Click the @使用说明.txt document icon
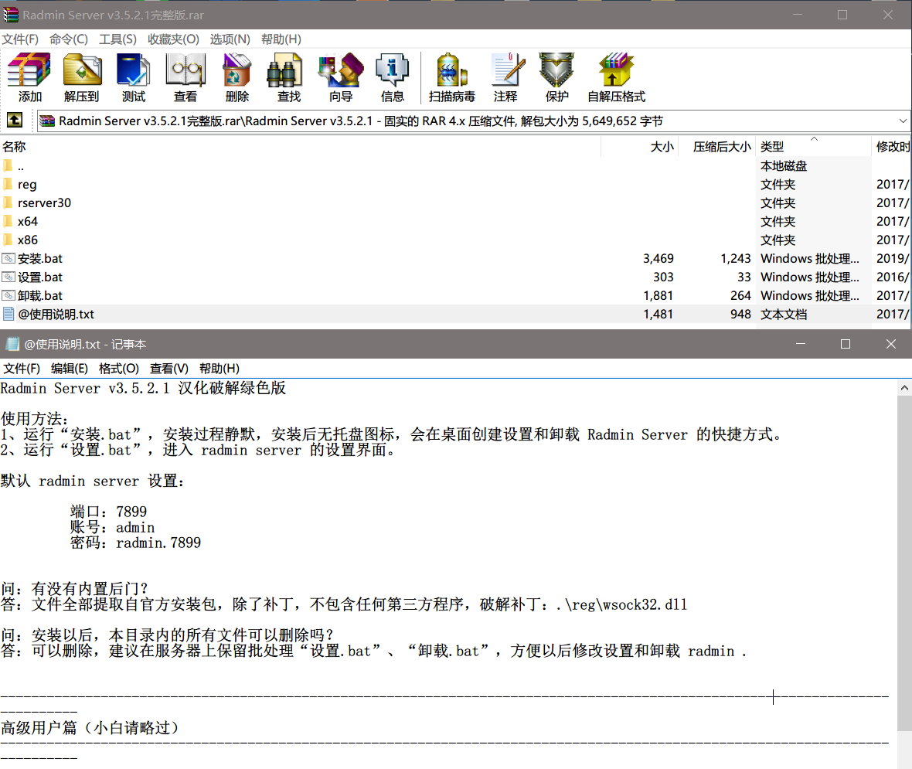The width and height of the screenshot is (912, 769). (9, 314)
